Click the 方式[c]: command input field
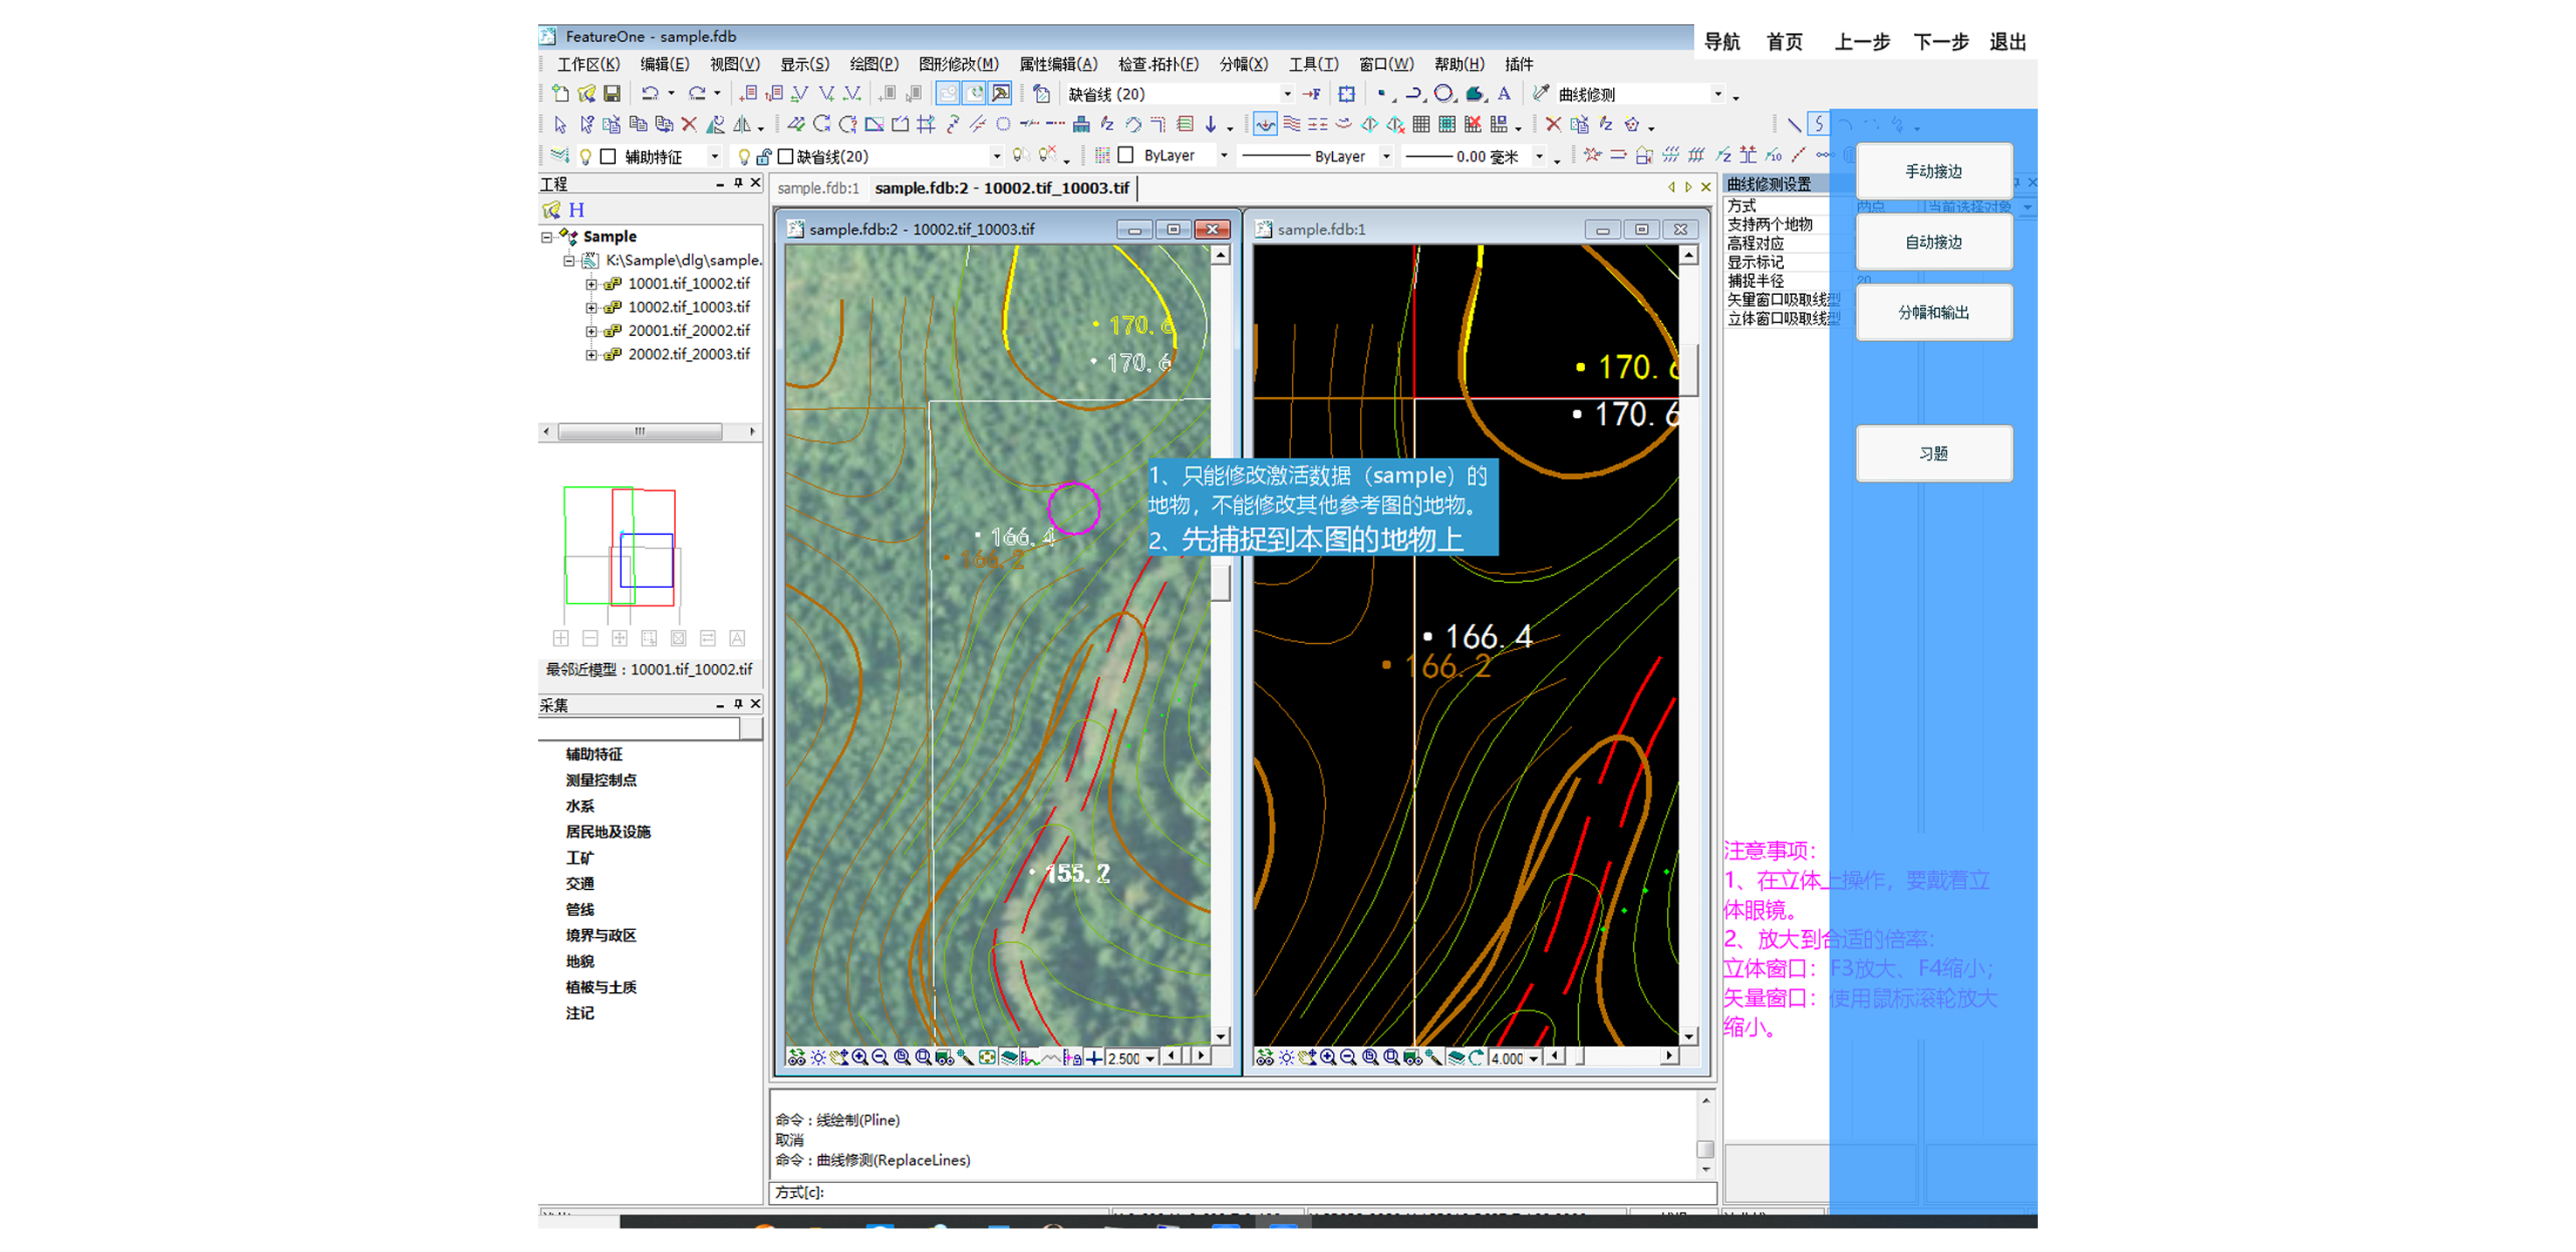This screenshot has width=2576, height=1252. pos(1243,1192)
